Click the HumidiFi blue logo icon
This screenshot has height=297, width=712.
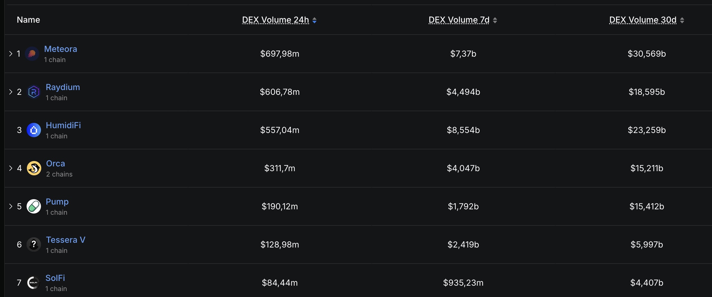tap(34, 130)
